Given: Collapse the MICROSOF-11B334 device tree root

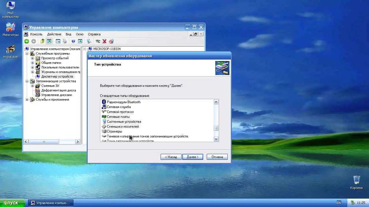Looking at the screenshot, I should pyautogui.click(x=85, y=49).
